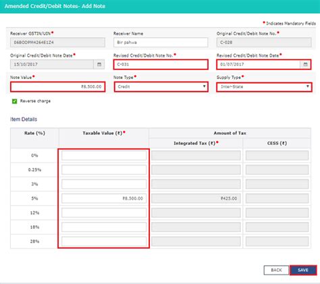Click Integrated Tax field showing ₹425.00

pos(196,198)
